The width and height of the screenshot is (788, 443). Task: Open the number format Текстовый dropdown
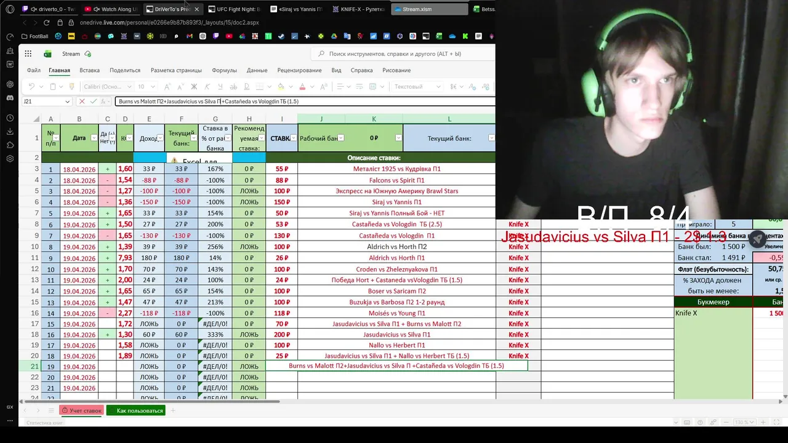[x=416, y=87]
